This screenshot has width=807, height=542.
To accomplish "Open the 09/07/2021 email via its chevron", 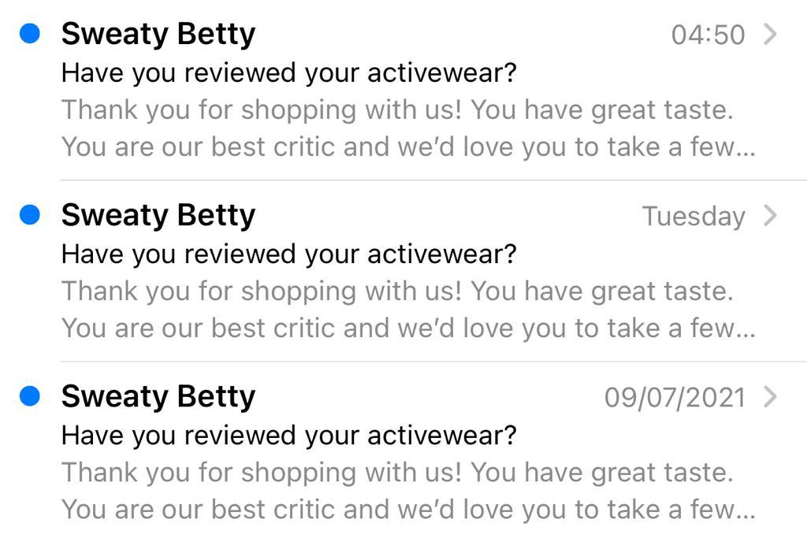I will pyautogui.click(x=770, y=396).
